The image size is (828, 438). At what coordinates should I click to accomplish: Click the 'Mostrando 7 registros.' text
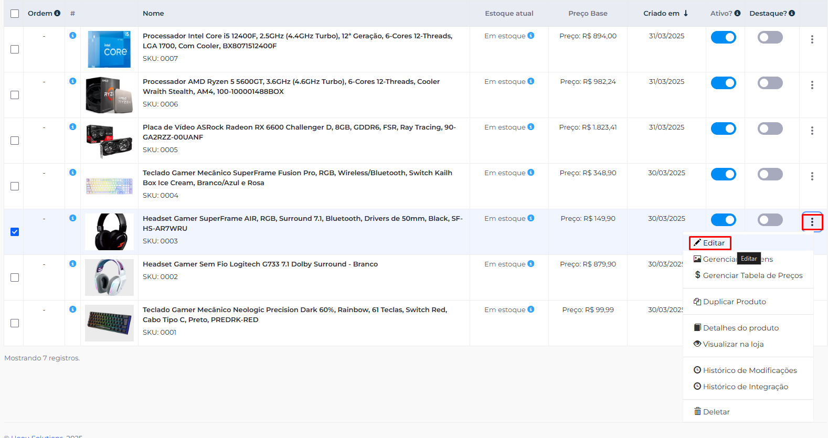coord(42,358)
